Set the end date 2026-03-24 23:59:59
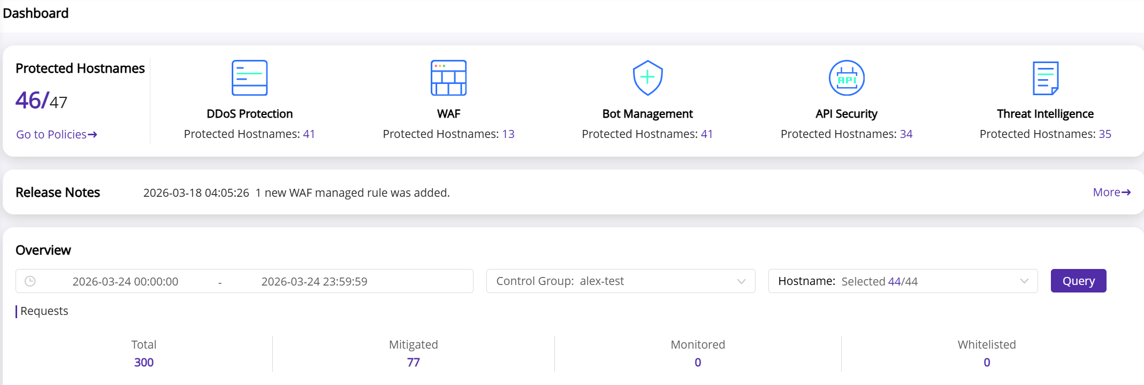Screen dimensions: 1144x385 click(x=314, y=281)
